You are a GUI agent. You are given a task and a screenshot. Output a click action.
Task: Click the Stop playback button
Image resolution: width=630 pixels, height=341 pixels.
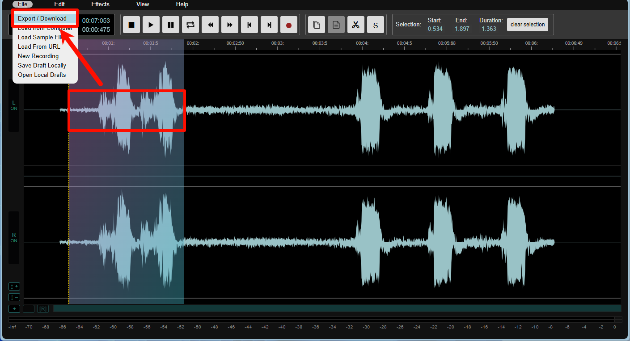tap(131, 25)
